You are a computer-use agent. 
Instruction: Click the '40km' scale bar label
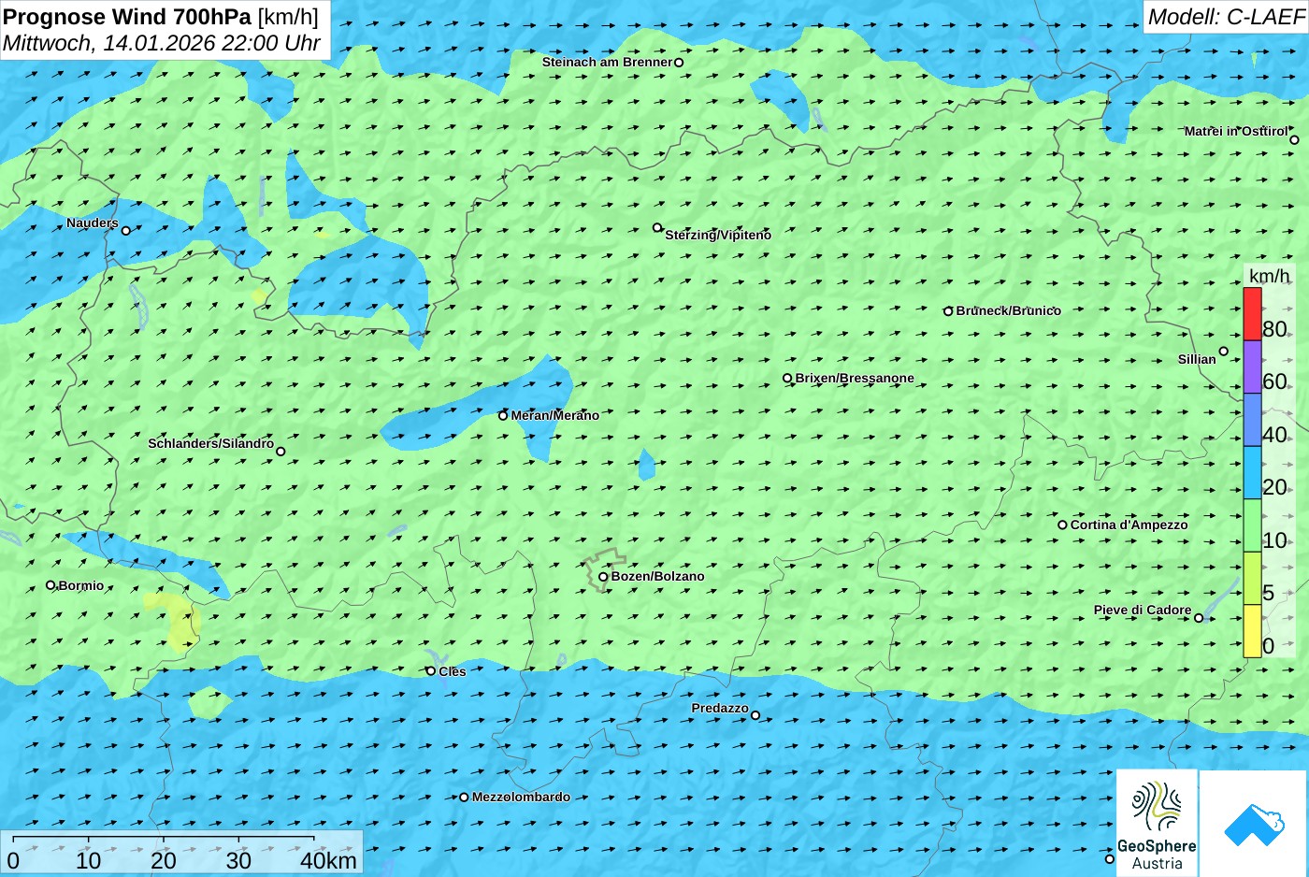point(328,860)
